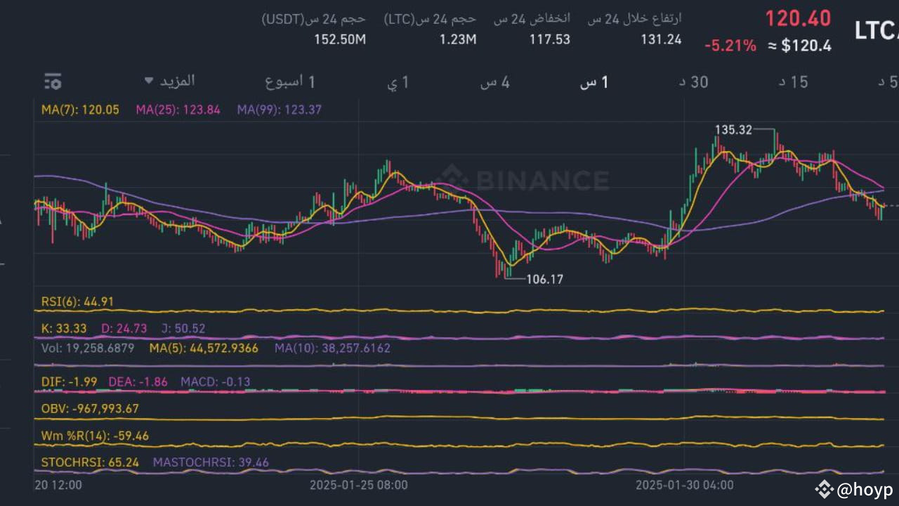The height and width of the screenshot is (506, 899).
Task: Toggle the MA(7) moving average indicator
Action: point(78,110)
